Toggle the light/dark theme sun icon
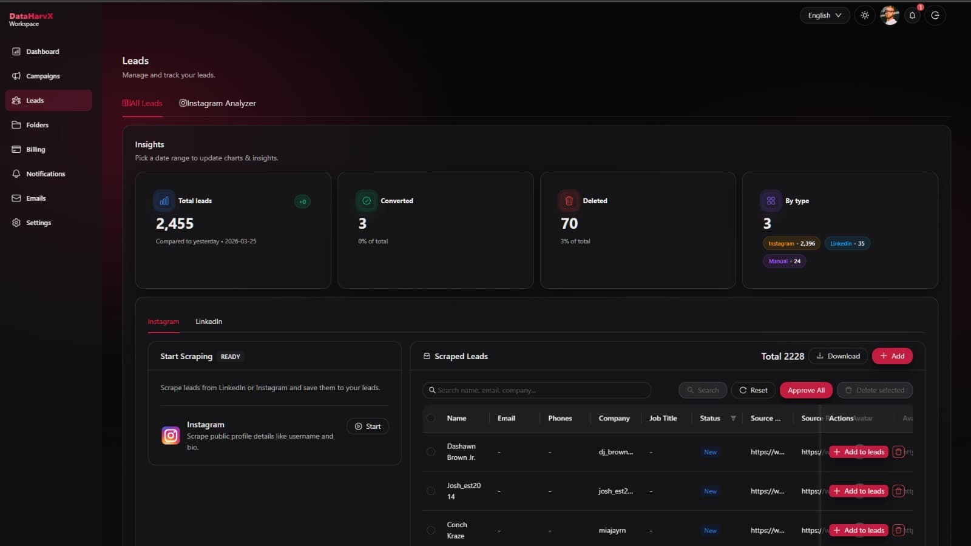The image size is (971, 546). (865, 16)
